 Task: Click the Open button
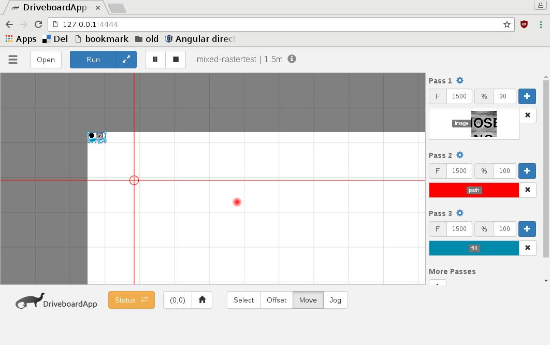(x=46, y=60)
